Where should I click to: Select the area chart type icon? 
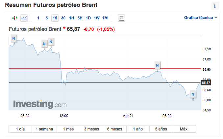pos(24,18)
